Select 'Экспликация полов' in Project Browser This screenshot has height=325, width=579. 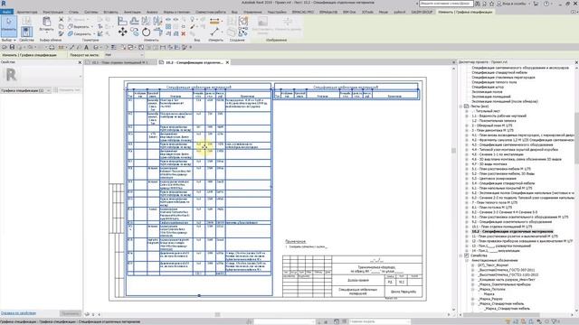coord(487,92)
